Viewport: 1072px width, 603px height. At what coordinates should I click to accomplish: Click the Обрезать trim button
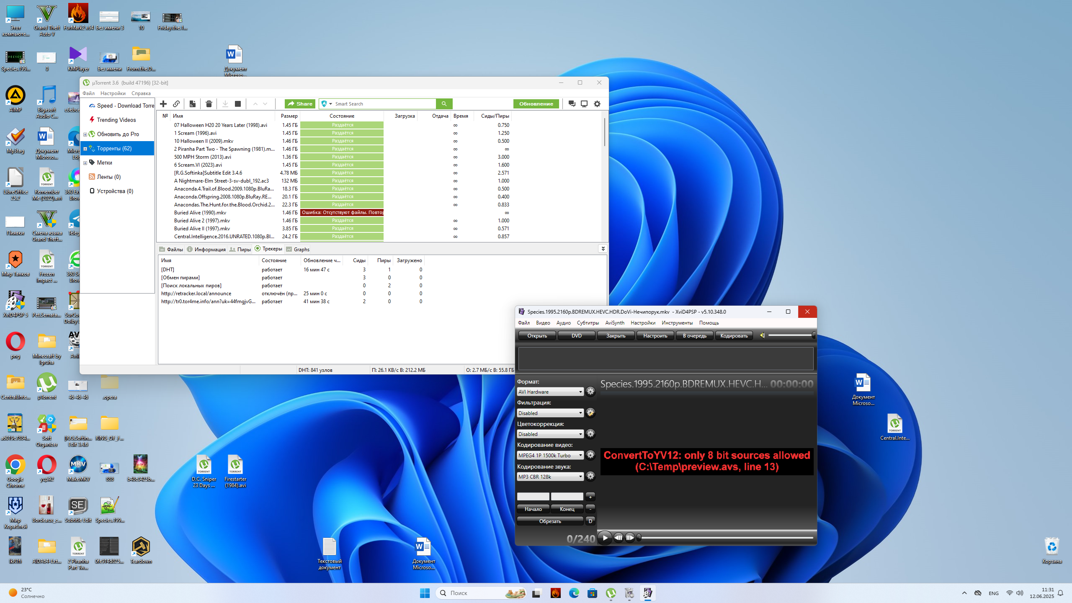[x=550, y=521]
